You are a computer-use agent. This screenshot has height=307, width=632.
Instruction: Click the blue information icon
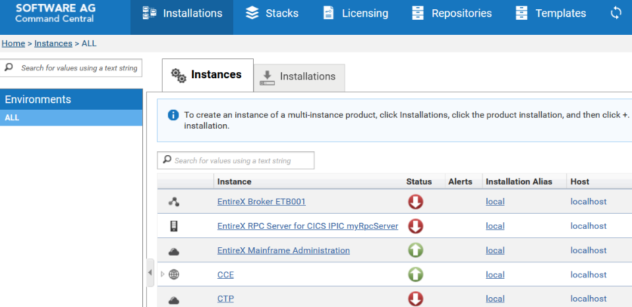coord(173,115)
